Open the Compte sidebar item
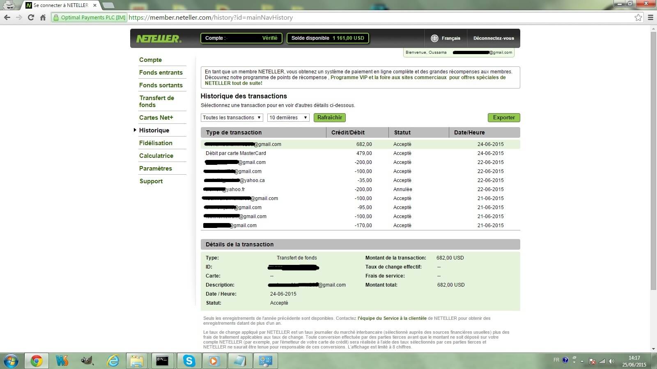The image size is (657, 369). click(x=150, y=60)
